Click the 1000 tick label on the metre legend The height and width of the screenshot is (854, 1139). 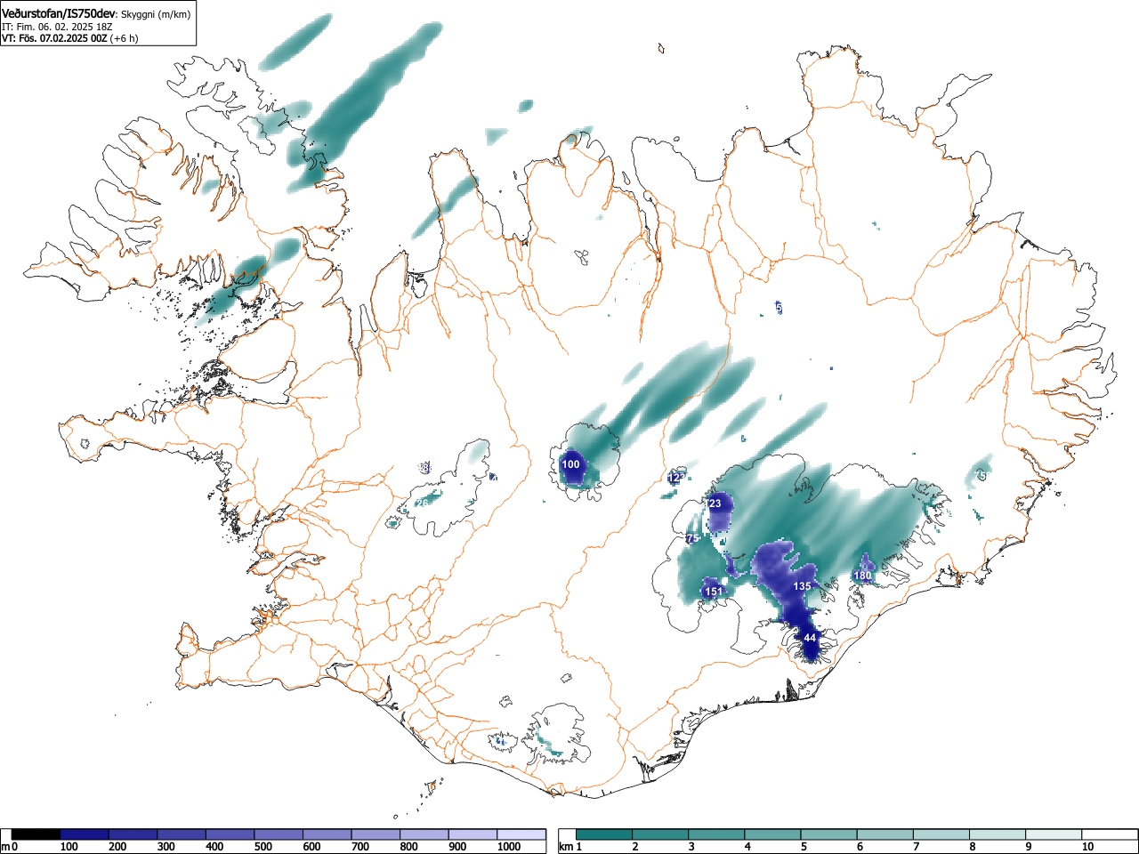(508, 847)
